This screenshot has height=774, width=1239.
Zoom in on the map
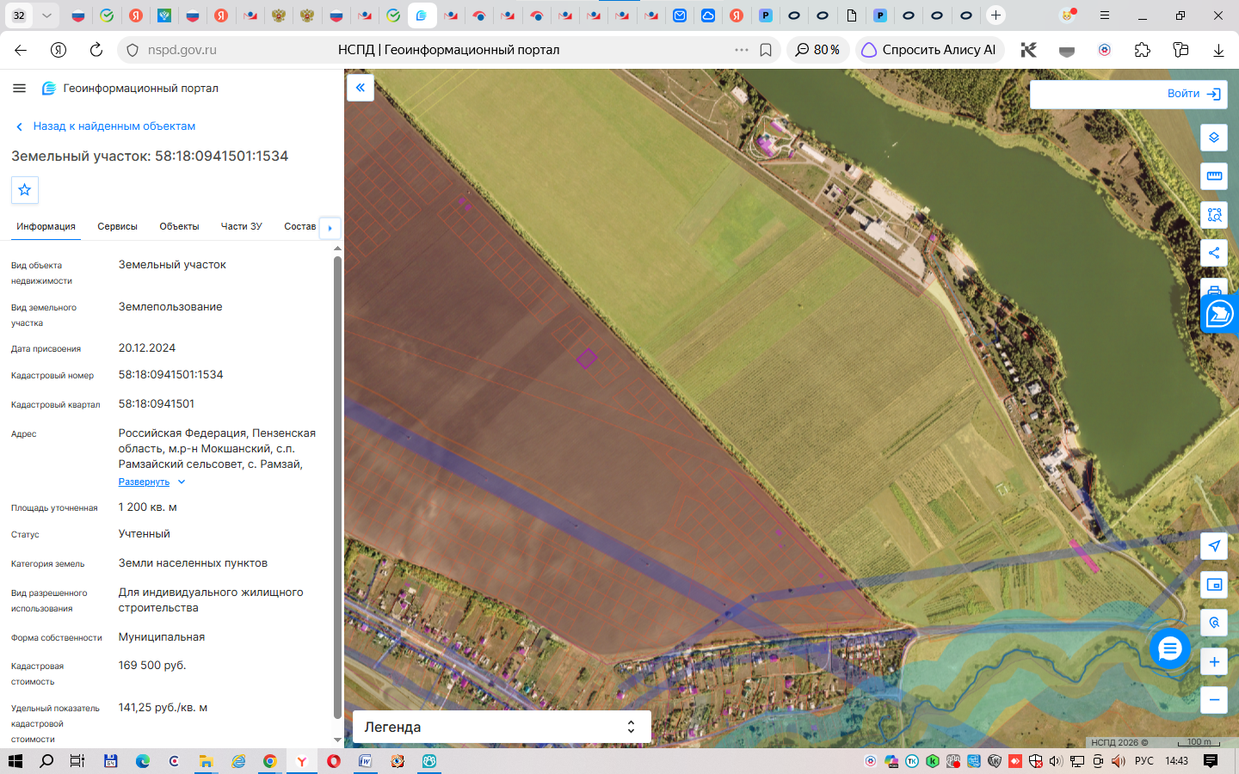tap(1214, 661)
